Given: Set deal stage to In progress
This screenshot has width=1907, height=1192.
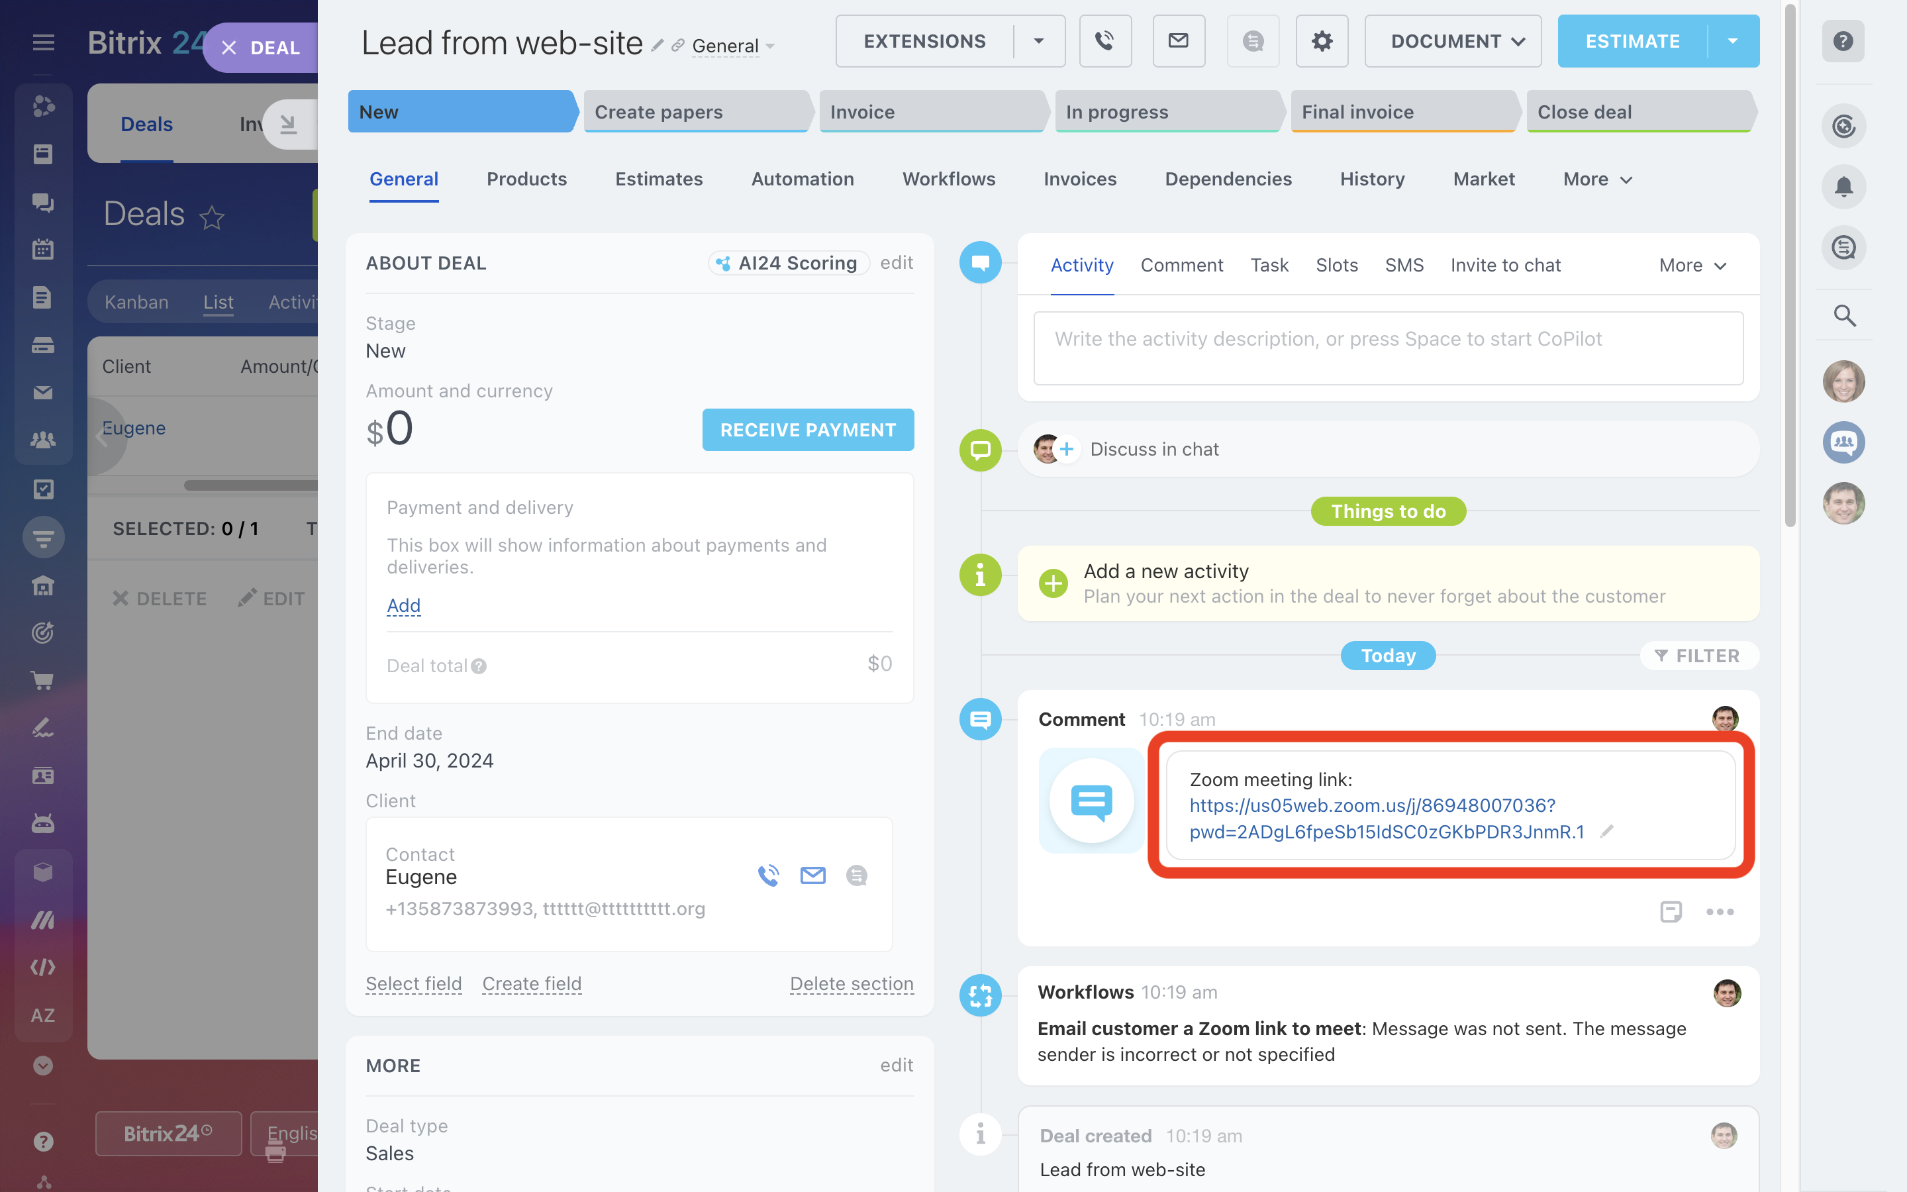Looking at the screenshot, I should coord(1167,112).
